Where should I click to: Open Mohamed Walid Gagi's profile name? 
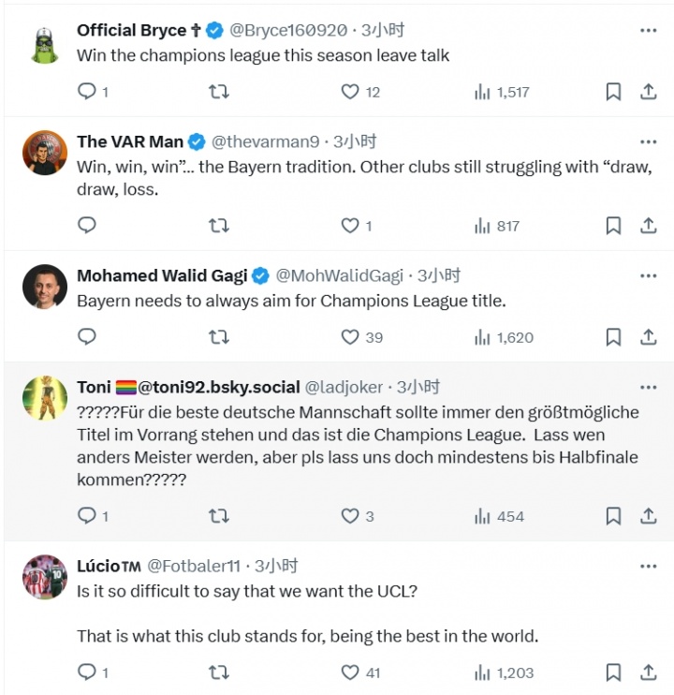click(162, 275)
